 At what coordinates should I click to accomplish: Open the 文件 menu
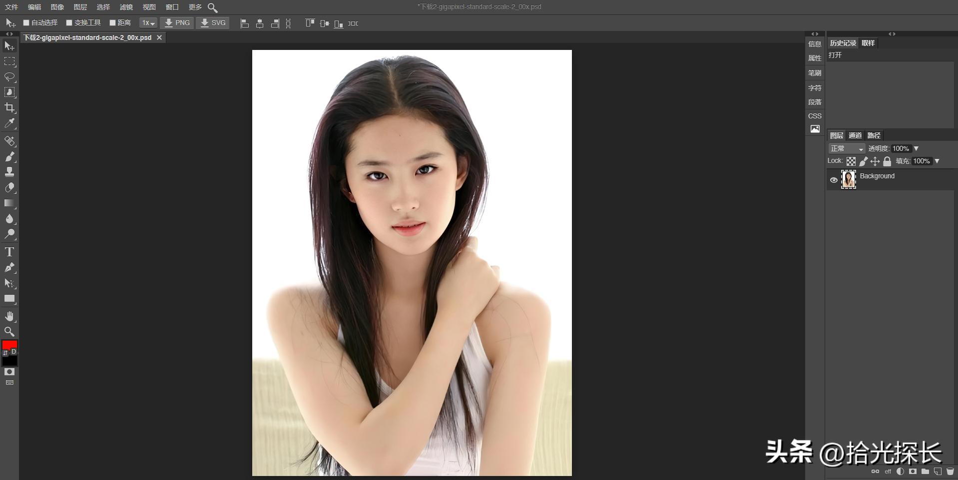pos(11,7)
